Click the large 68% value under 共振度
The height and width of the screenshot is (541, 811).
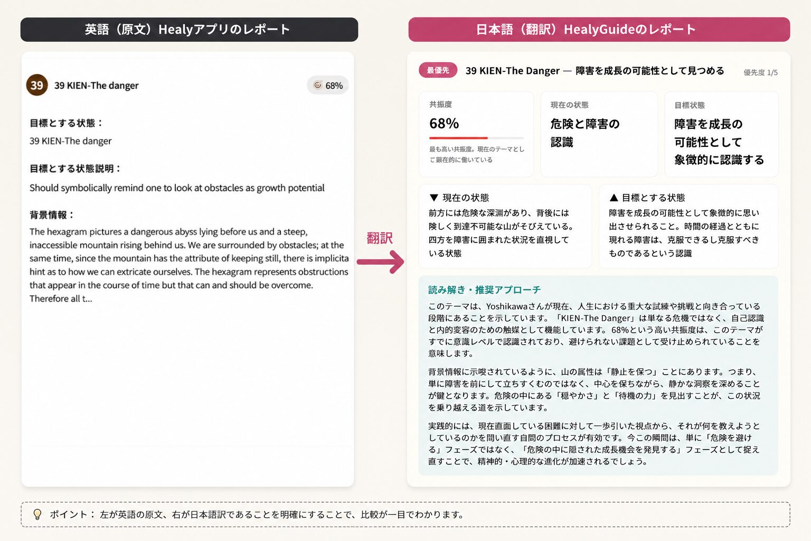[444, 124]
